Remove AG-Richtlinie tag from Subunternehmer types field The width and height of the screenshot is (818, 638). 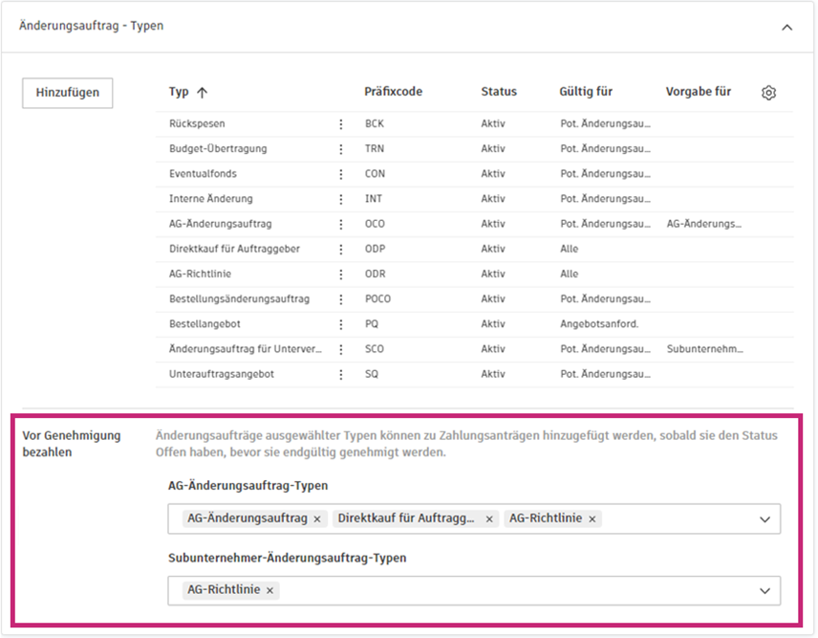click(x=270, y=590)
